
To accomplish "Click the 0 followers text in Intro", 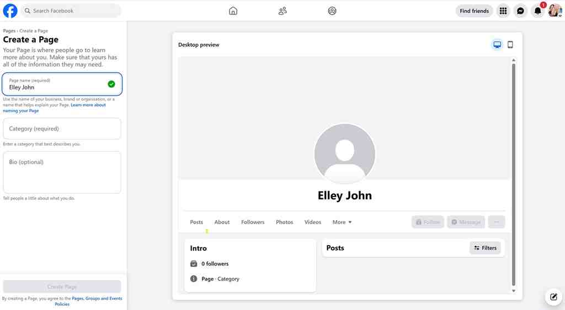I will [x=215, y=264].
